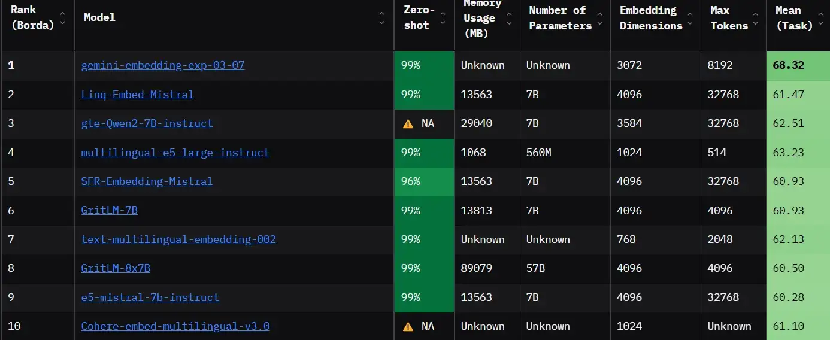Open the SFR-Embedding-Mistral model link
The height and width of the screenshot is (340, 830).
tap(147, 181)
